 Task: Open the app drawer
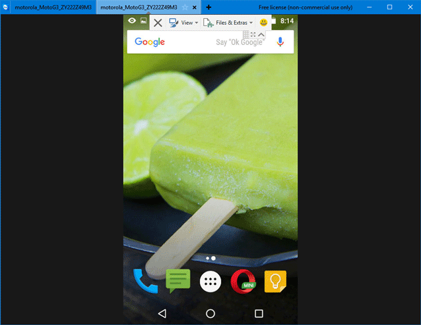point(210,282)
